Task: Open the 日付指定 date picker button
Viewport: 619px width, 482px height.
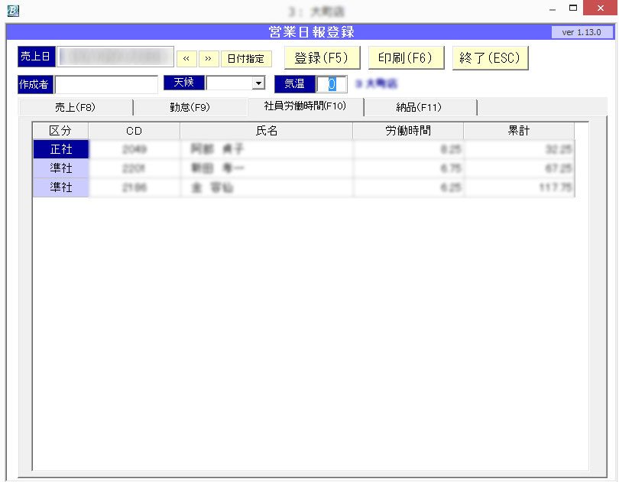Action: pos(246,58)
